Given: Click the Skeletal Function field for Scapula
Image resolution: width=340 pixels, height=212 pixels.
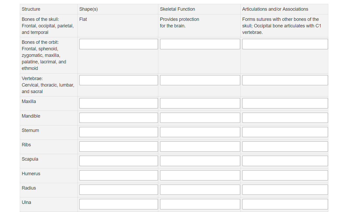Looking at the screenshot, I should pos(200,161).
